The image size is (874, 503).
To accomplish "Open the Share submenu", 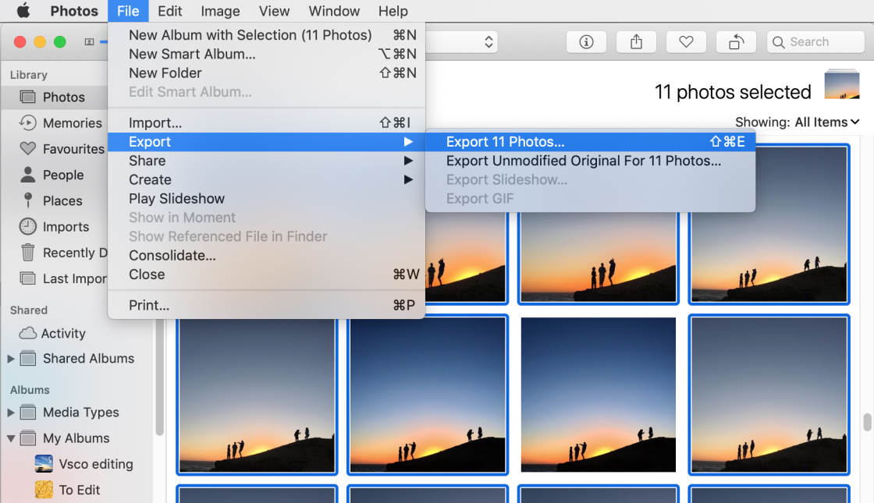I will (x=266, y=161).
